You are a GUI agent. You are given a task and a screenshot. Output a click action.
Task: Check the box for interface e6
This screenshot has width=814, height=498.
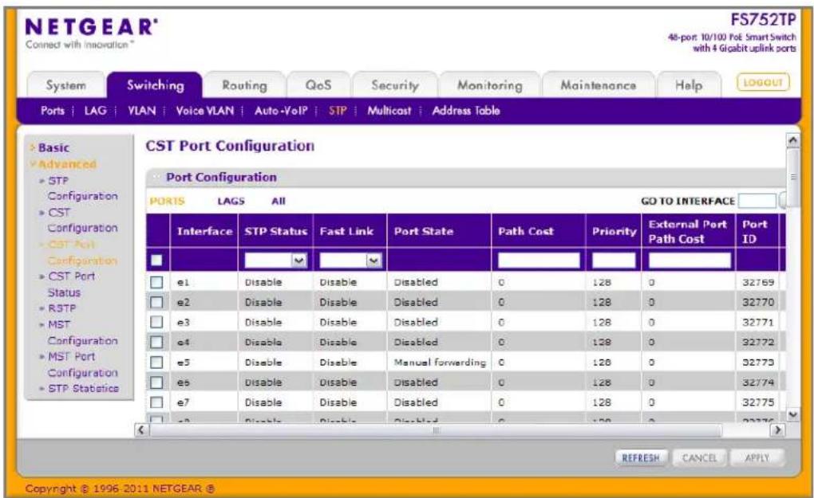[x=156, y=382]
